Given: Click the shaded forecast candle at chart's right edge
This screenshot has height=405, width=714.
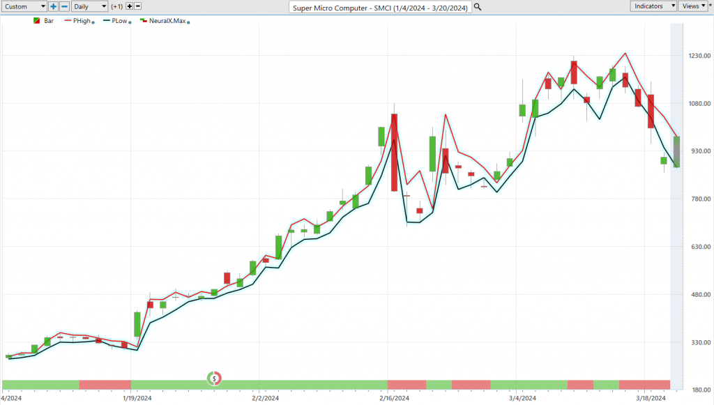Looking at the screenshot, I should coord(677,152).
